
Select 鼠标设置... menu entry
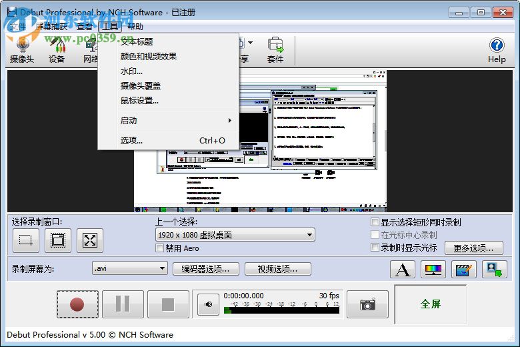coord(169,100)
